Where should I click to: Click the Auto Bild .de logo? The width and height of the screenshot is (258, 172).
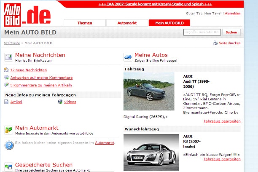click(x=27, y=15)
